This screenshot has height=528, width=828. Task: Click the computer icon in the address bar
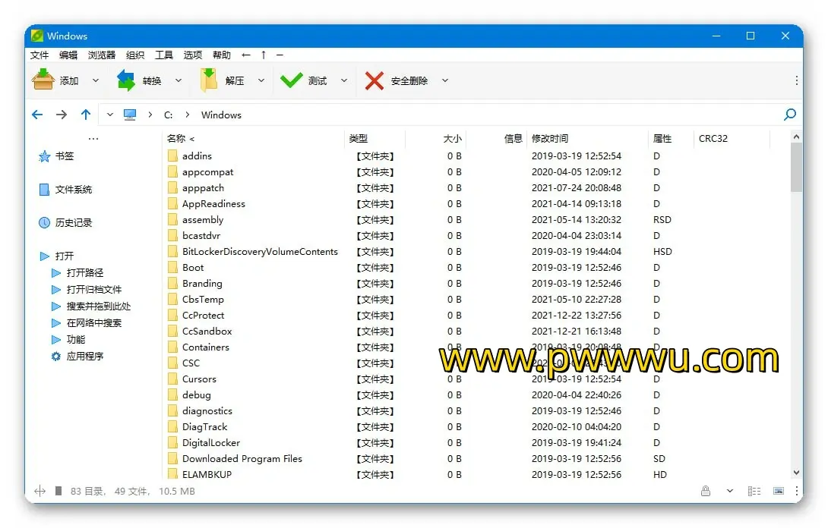(130, 115)
